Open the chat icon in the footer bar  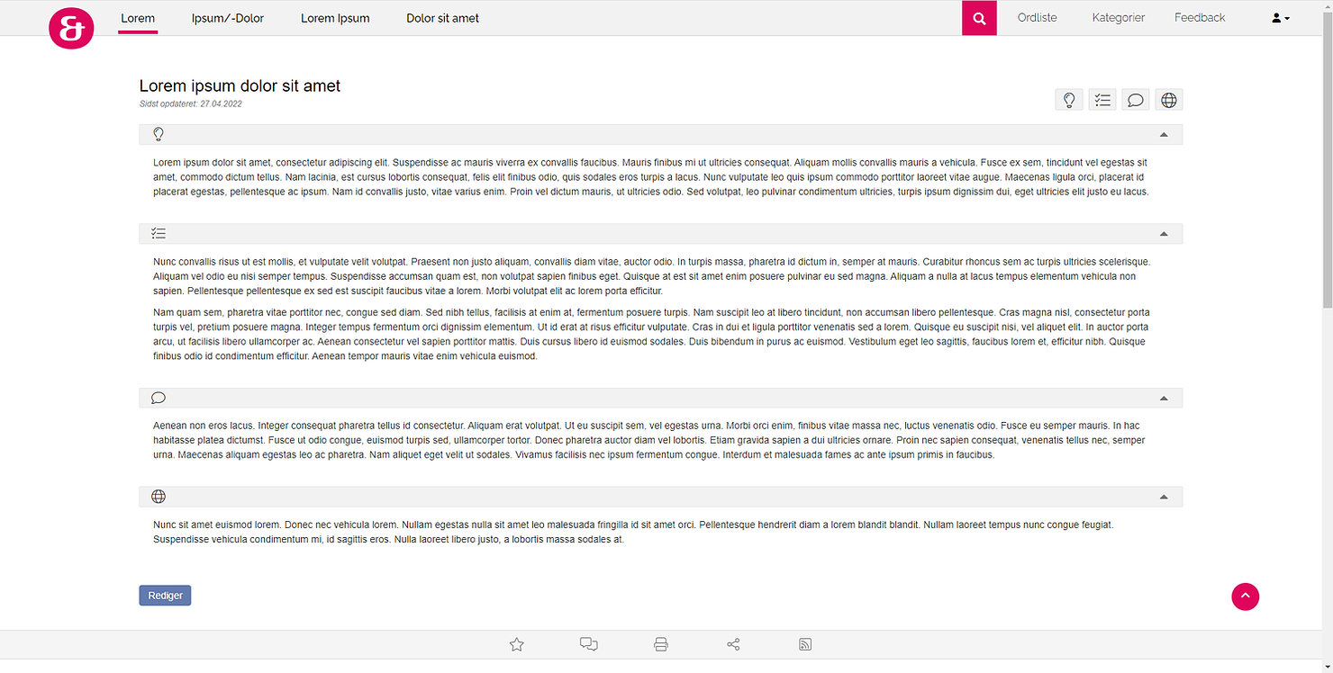coord(588,644)
